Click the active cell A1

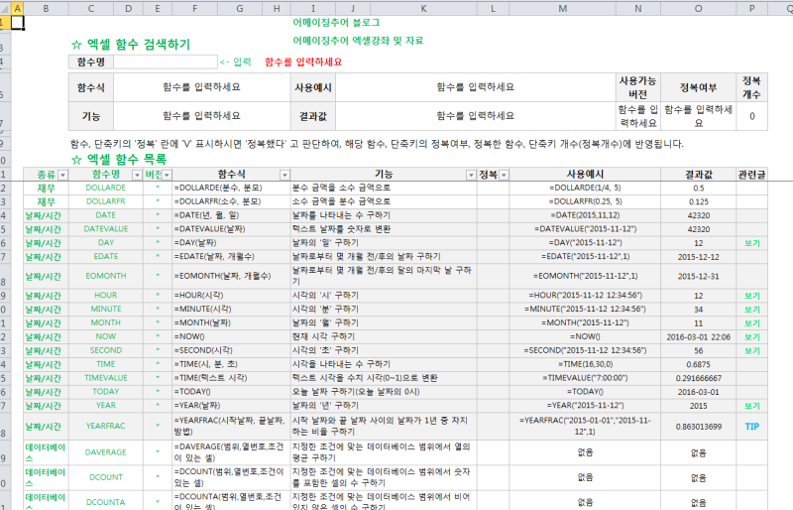pyautogui.click(x=17, y=22)
